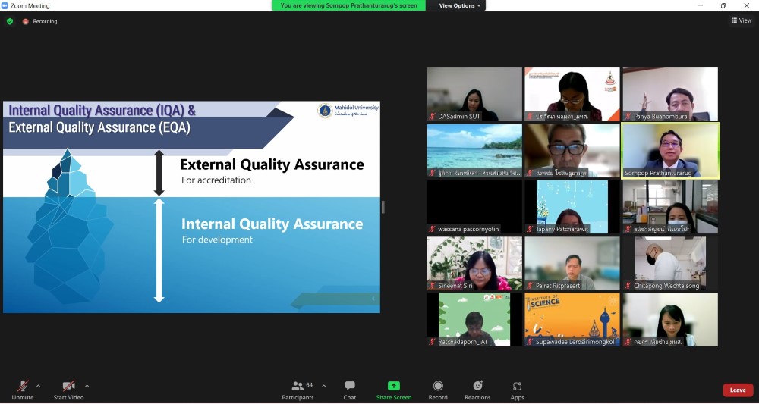Open the Zoom Apps panel

(517, 389)
